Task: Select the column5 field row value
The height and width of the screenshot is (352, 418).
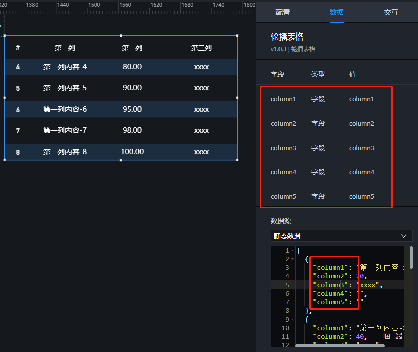Action: click(361, 197)
